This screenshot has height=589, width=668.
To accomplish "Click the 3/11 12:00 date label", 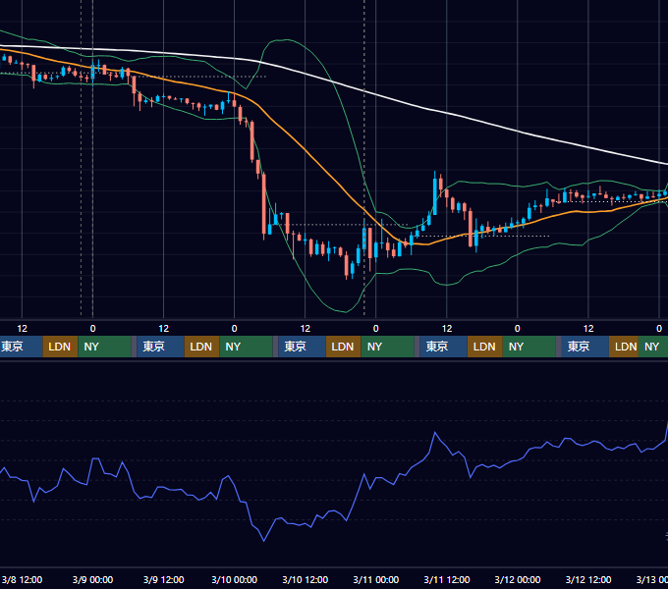I will (x=446, y=579).
